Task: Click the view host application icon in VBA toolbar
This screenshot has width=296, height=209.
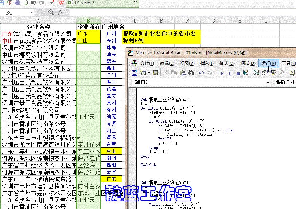Action: coord(134,73)
